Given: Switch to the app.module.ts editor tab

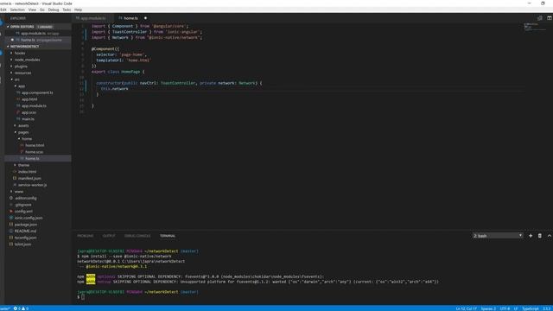Looking at the screenshot, I should click(x=93, y=18).
